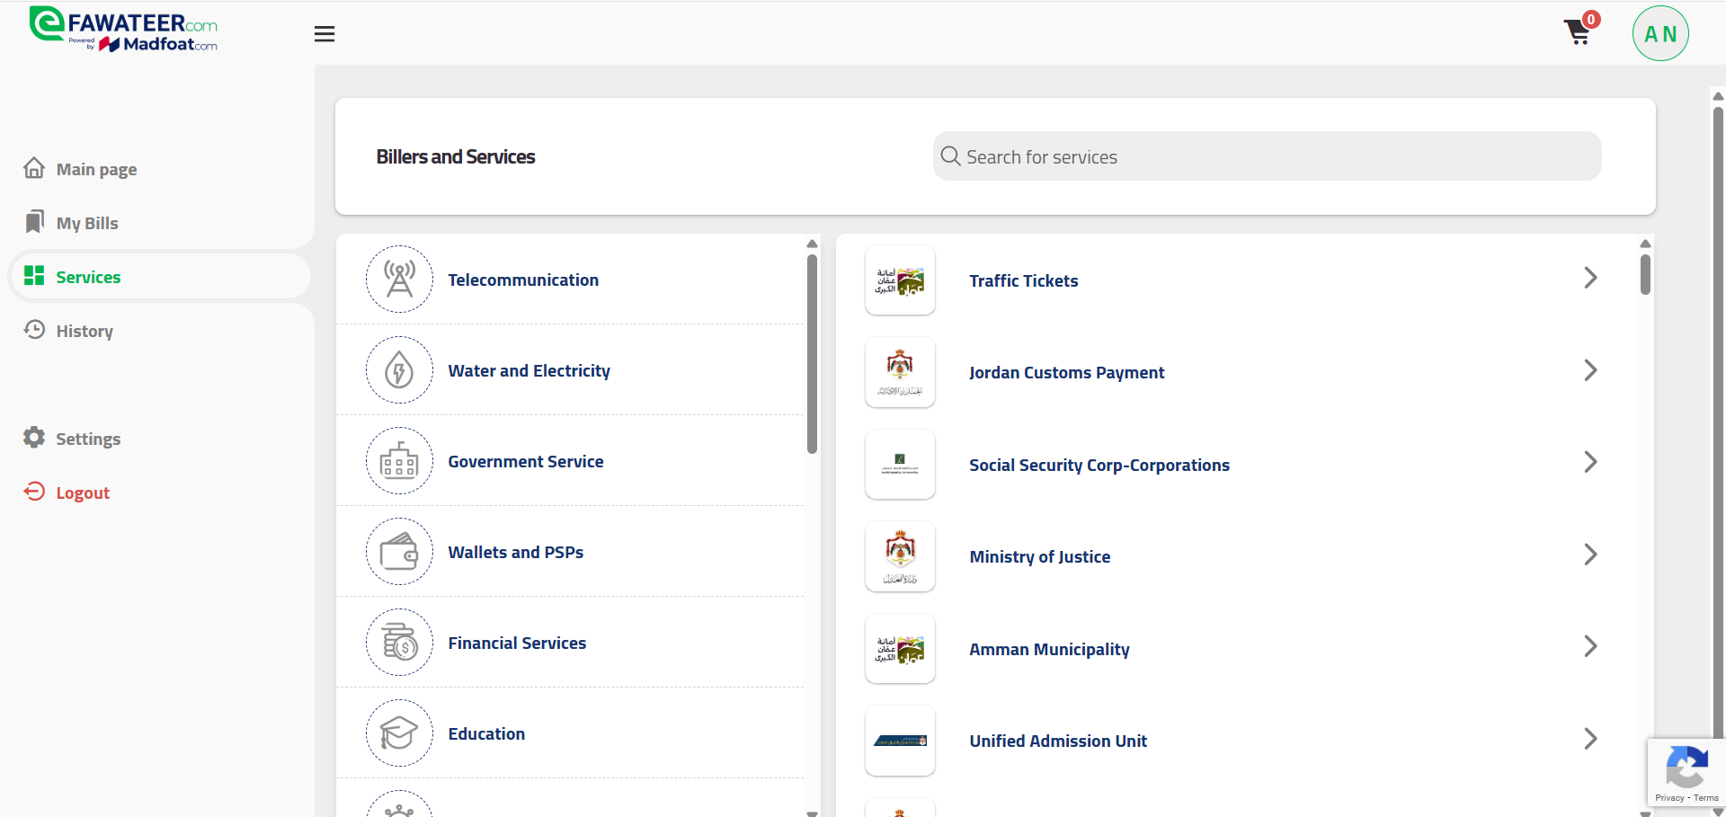1726x817 pixels.
Task: Click the Search for services field
Action: tap(1268, 157)
